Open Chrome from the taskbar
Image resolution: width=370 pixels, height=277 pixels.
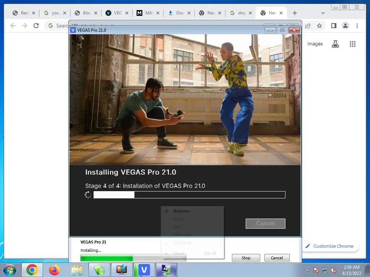tap(32, 270)
